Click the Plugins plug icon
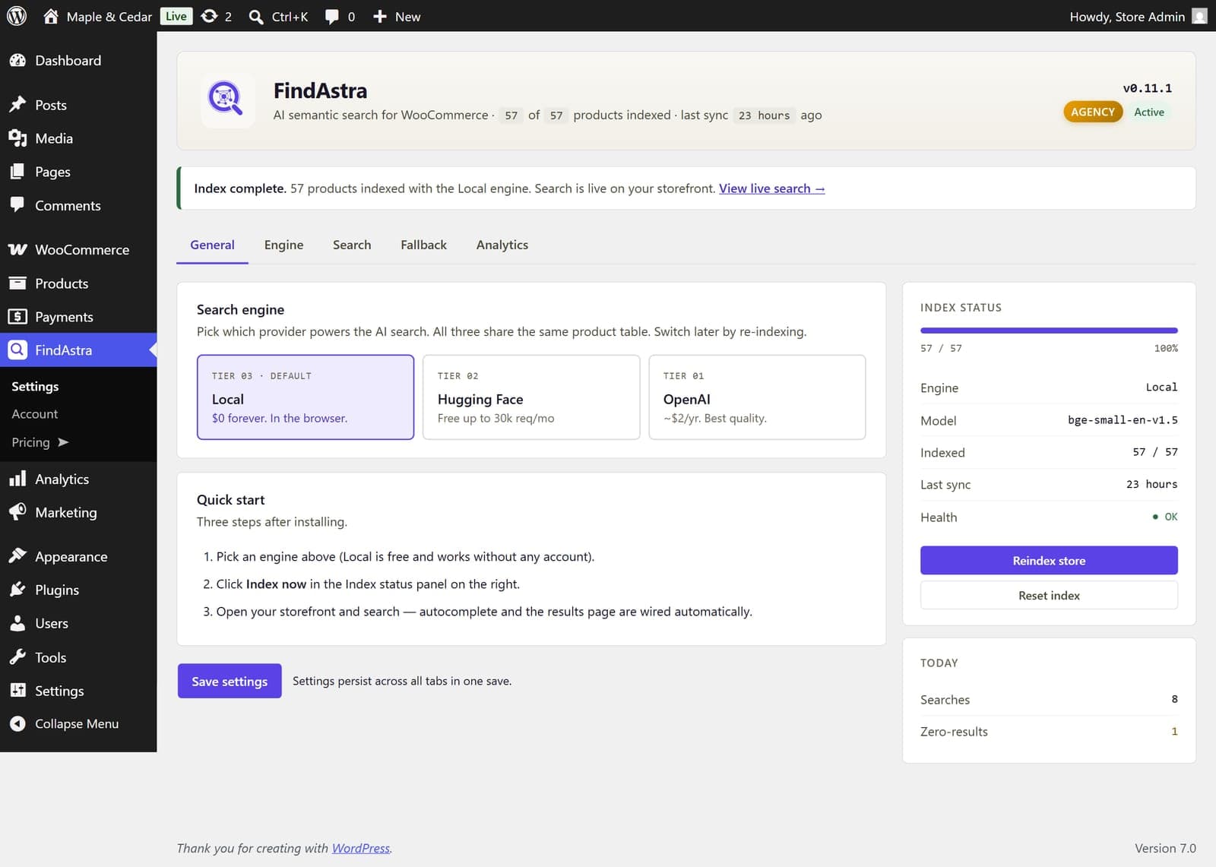 click(17, 590)
